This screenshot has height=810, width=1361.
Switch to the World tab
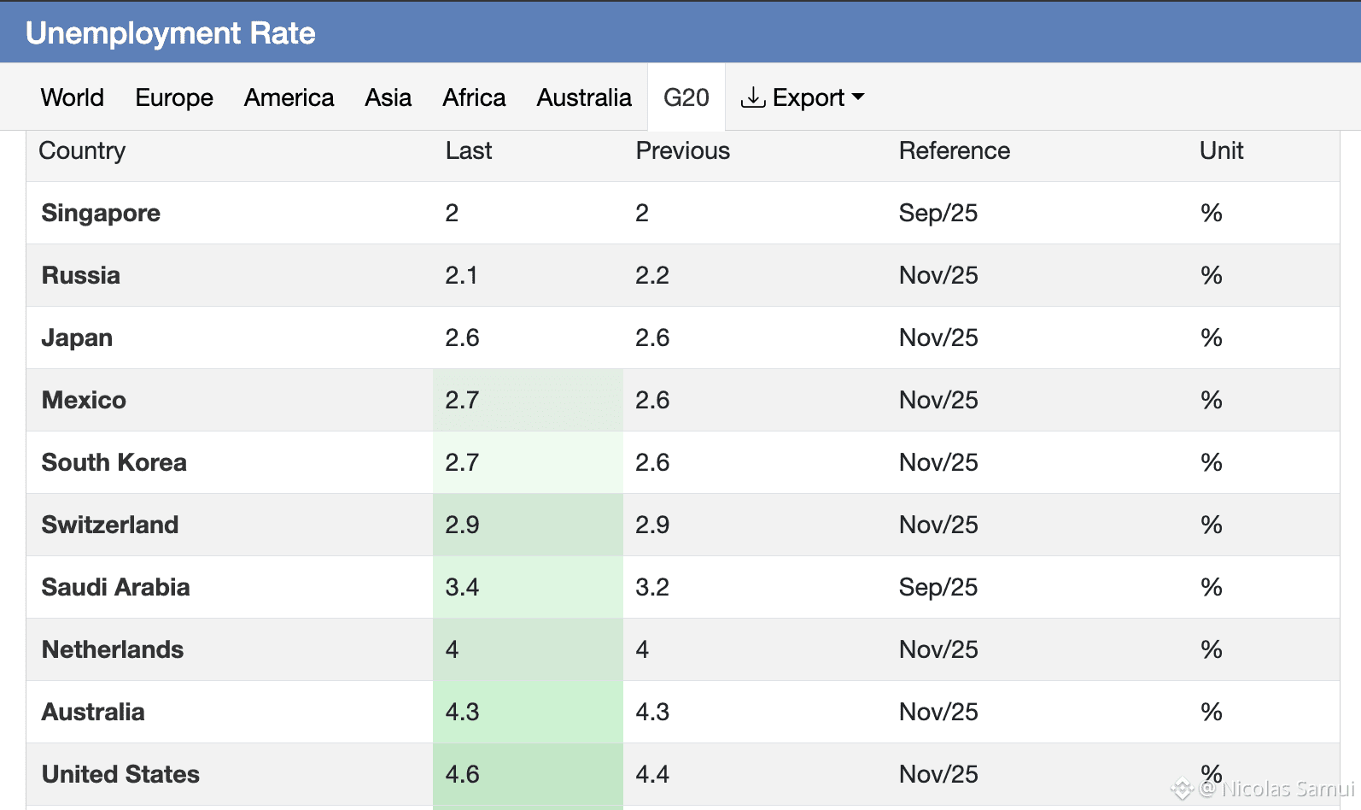pyautogui.click(x=73, y=97)
